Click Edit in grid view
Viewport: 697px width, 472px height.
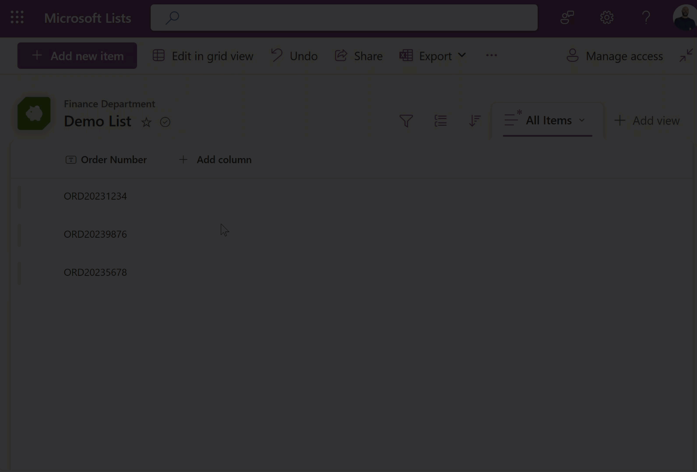click(x=203, y=56)
